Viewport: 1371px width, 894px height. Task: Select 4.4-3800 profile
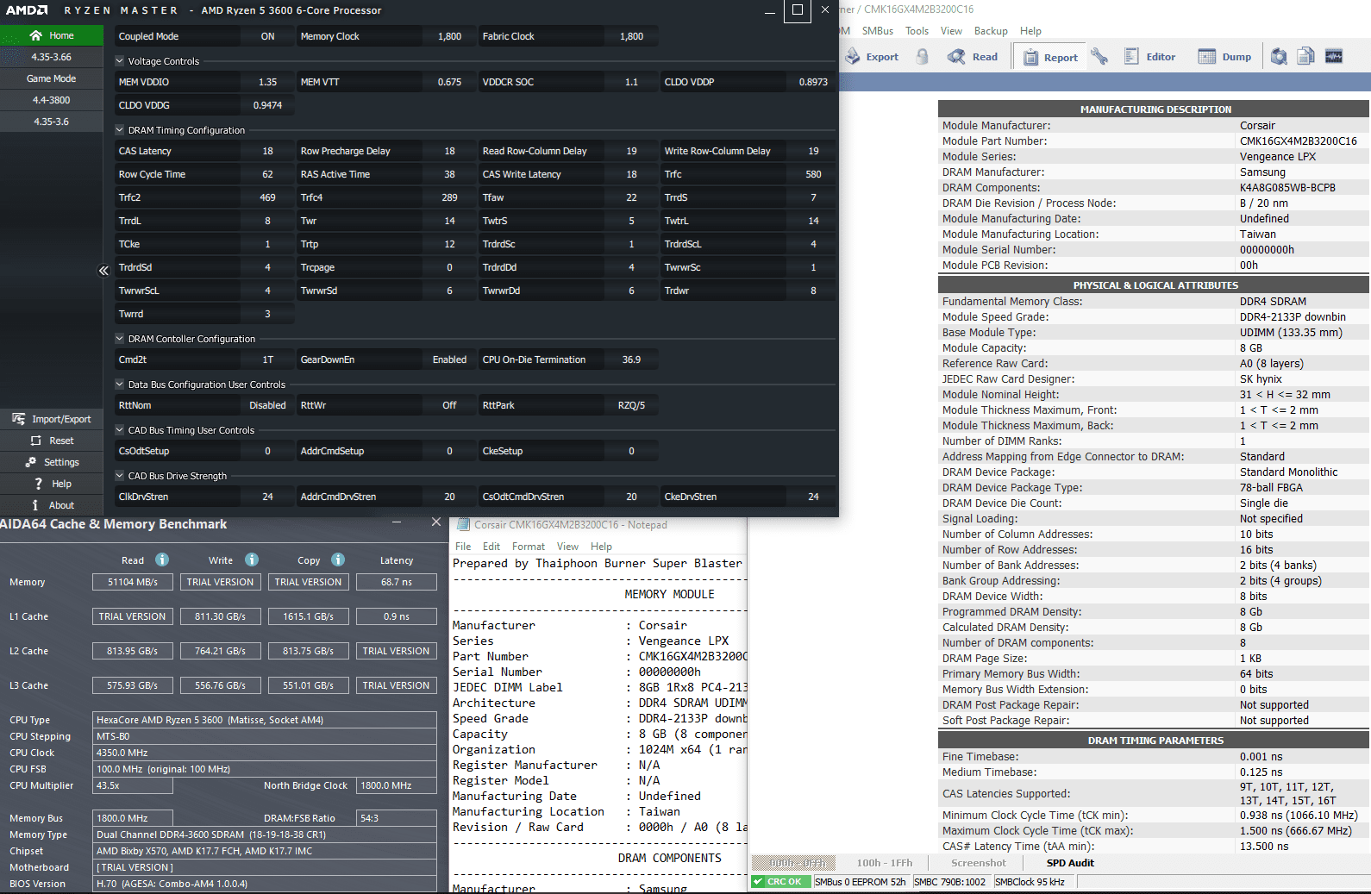52,100
